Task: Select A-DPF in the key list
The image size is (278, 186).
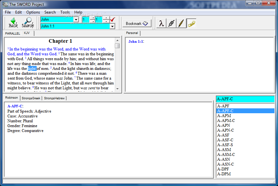Action: [x=245, y=169]
